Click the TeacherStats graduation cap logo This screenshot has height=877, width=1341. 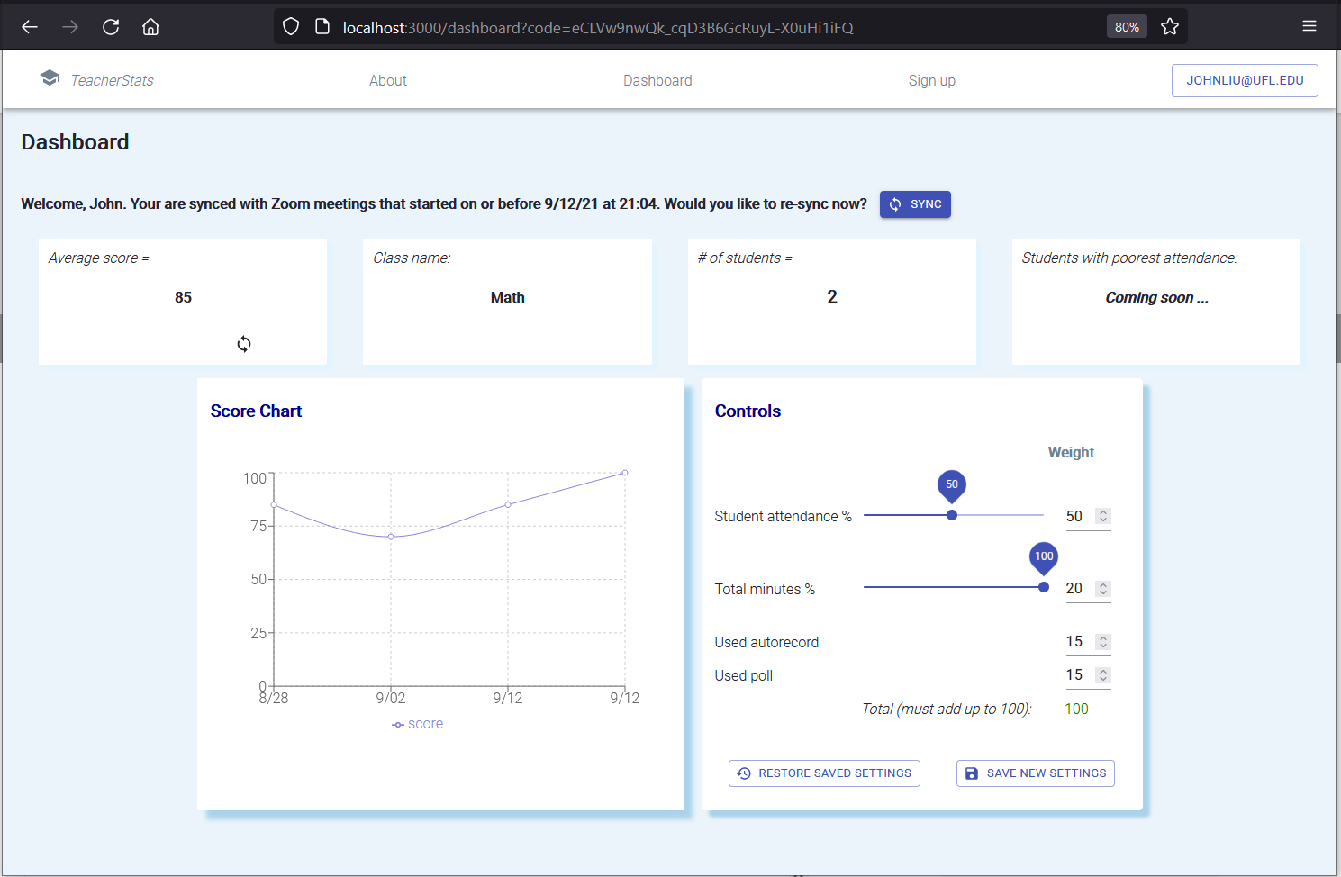pos(50,78)
